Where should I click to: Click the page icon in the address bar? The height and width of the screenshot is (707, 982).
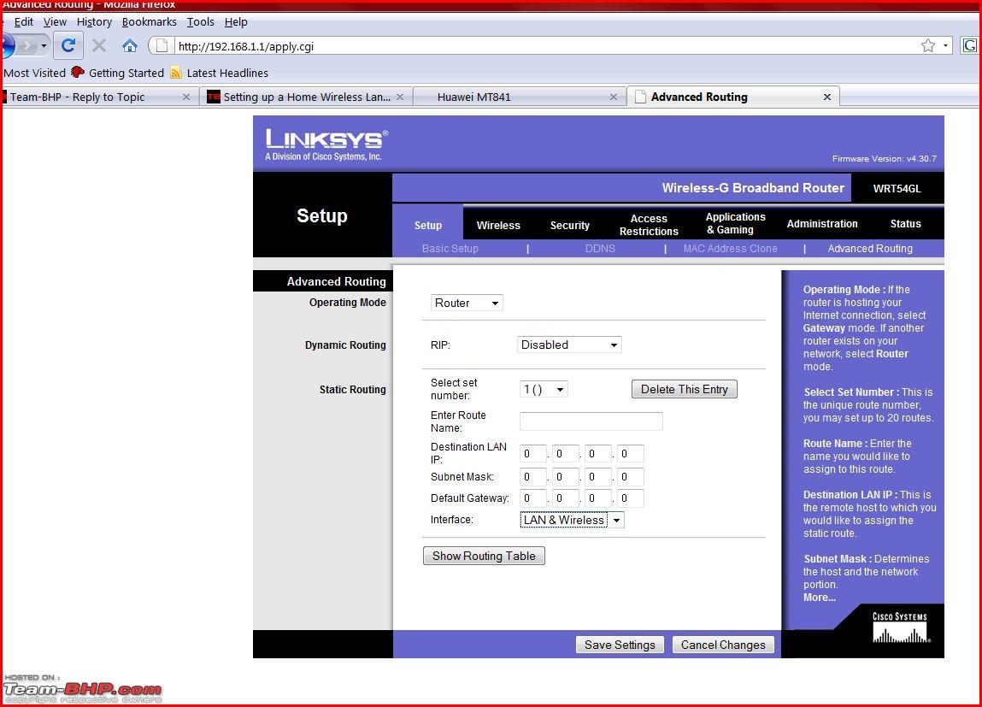162,45
